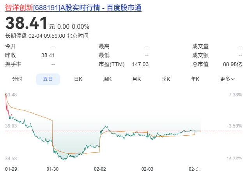Click the 今开 label
Image resolution: width=248 pixels, height=173 pixels.
11,46
